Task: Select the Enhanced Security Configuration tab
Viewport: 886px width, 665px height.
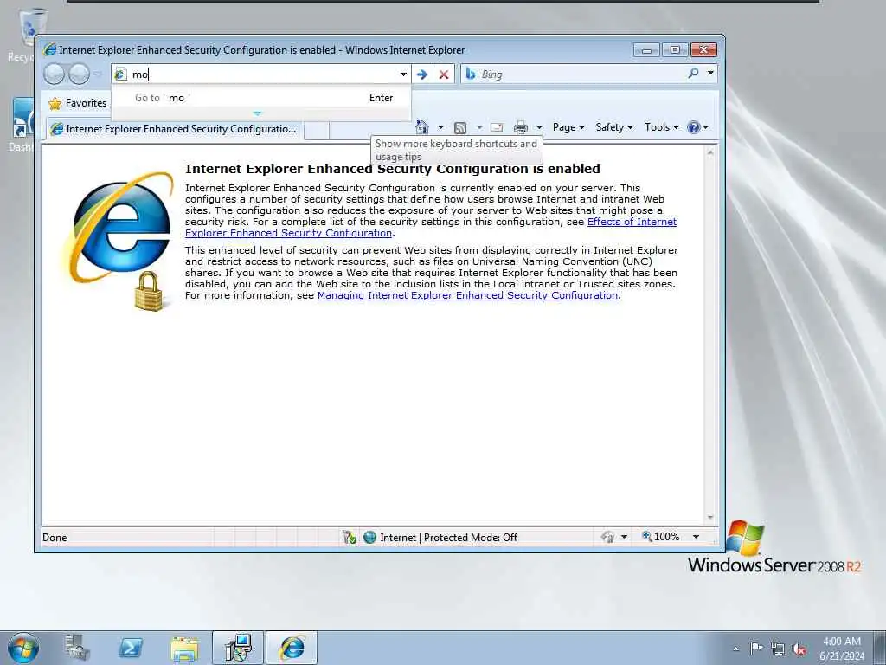Action: tap(175, 129)
